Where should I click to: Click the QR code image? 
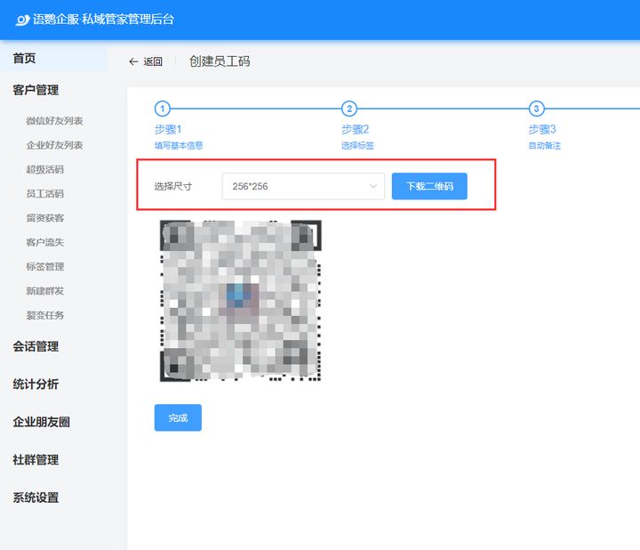(240, 301)
